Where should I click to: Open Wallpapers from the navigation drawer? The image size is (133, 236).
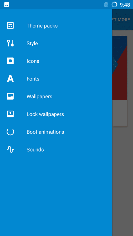tap(56, 96)
